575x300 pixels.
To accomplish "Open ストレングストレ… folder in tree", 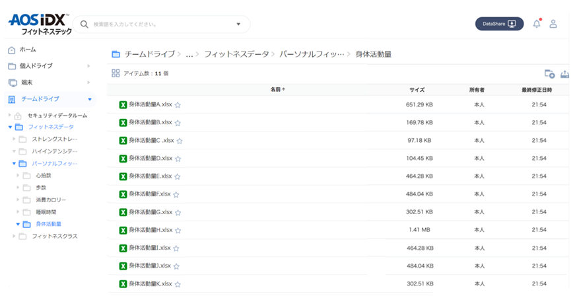I will click(55, 139).
